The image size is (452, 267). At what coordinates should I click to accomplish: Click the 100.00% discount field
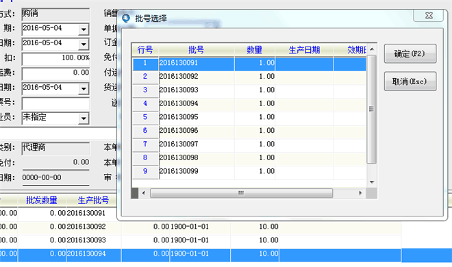[x=55, y=59]
